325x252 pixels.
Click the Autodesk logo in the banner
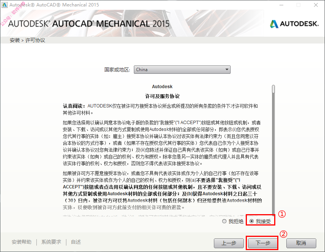coord(294,24)
